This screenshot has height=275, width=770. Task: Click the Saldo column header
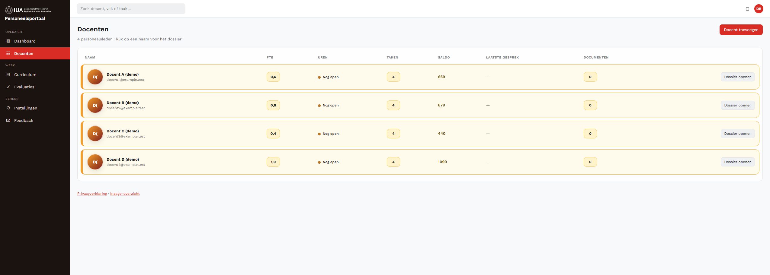click(x=444, y=57)
